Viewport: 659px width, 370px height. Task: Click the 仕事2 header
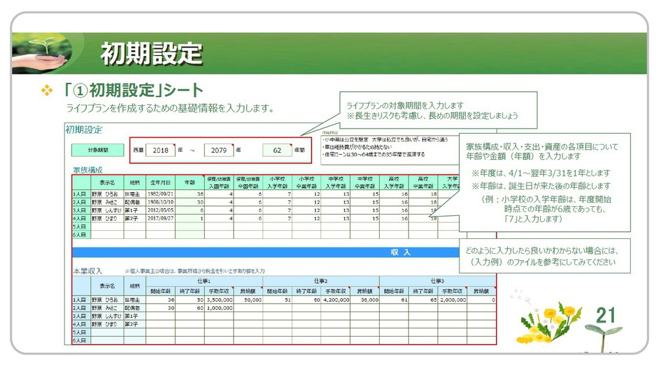click(321, 281)
